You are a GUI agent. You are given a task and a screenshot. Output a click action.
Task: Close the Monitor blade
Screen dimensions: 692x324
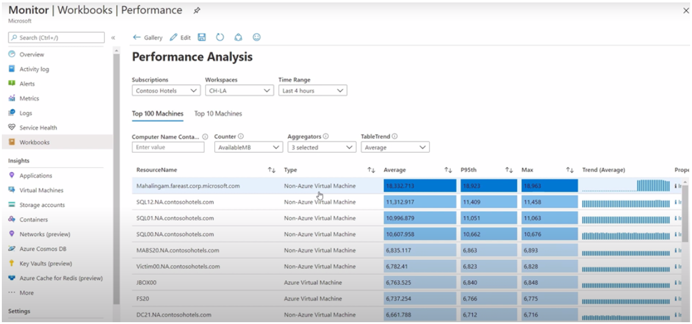coord(685,11)
